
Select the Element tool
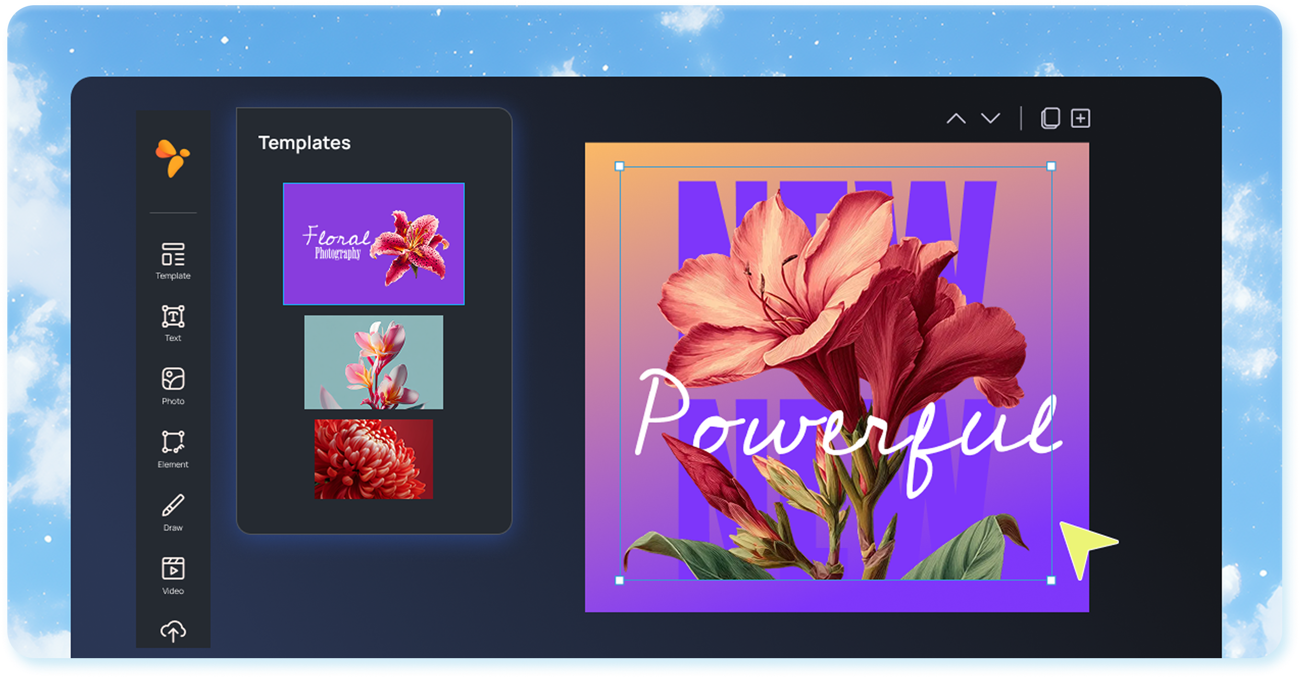pyautogui.click(x=173, y=448)
